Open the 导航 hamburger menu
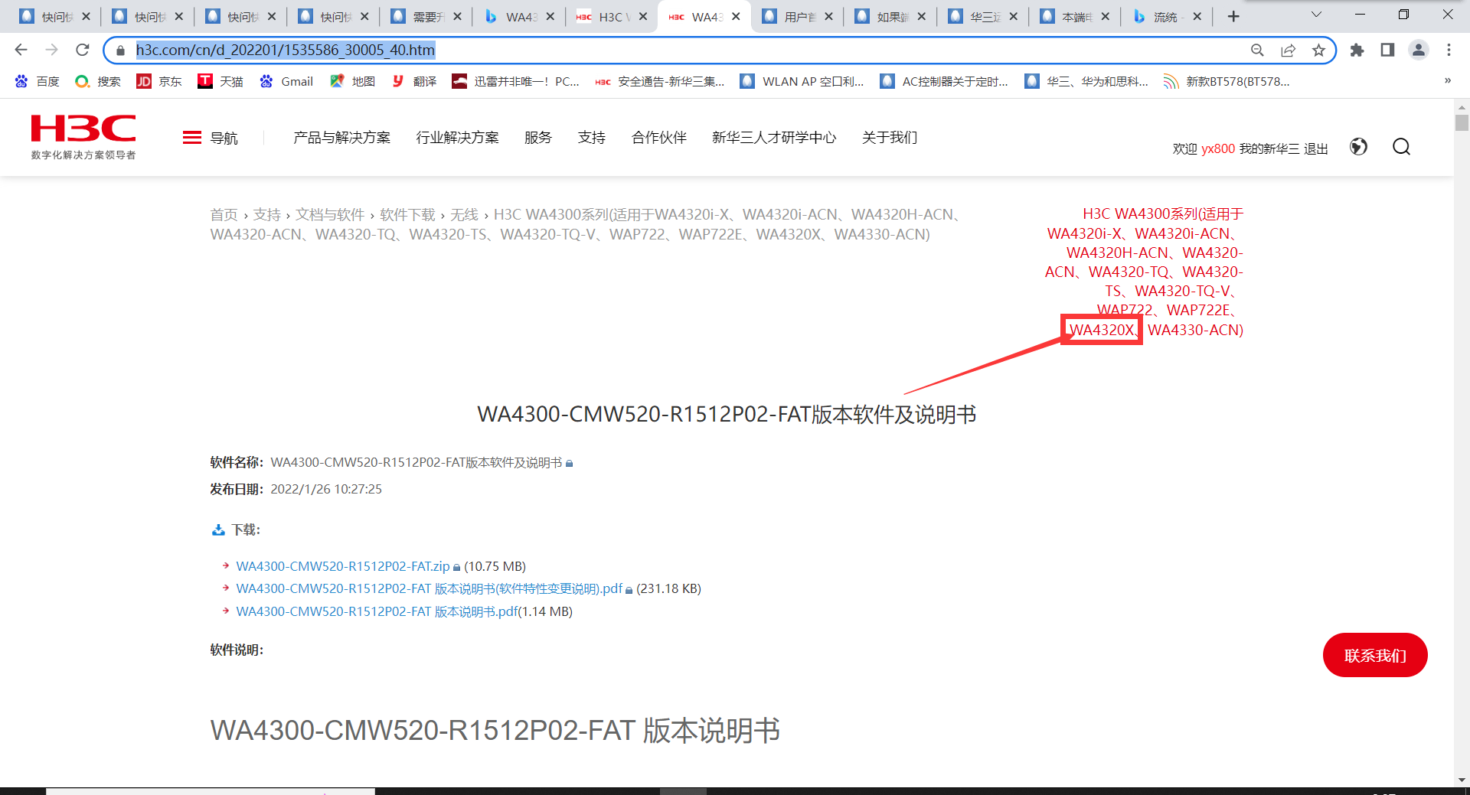 [211, 138]
